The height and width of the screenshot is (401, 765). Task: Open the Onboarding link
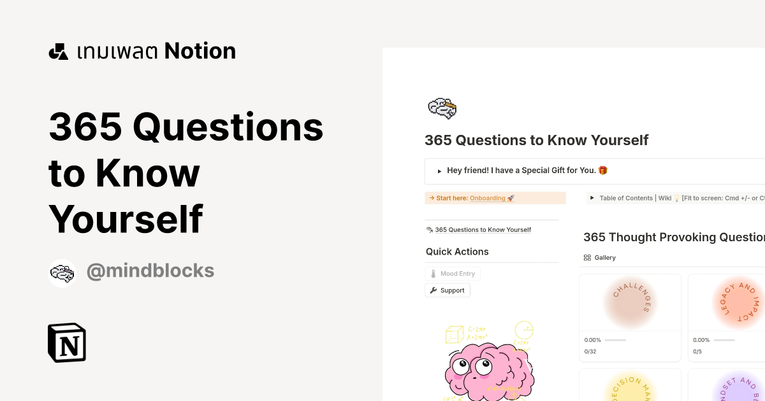pos(487,198)
